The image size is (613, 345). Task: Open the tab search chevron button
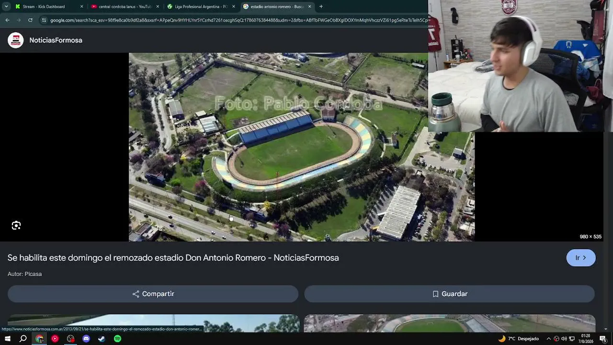5,7
